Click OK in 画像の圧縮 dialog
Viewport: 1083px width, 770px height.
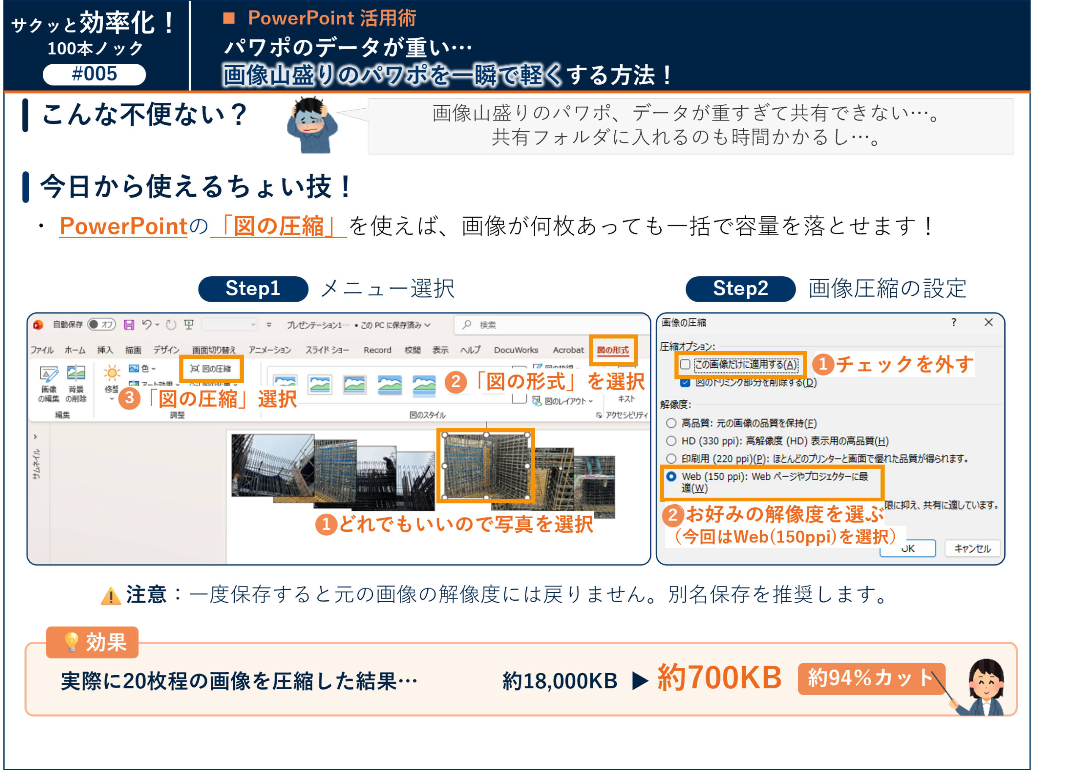click(x=907, y=549)
